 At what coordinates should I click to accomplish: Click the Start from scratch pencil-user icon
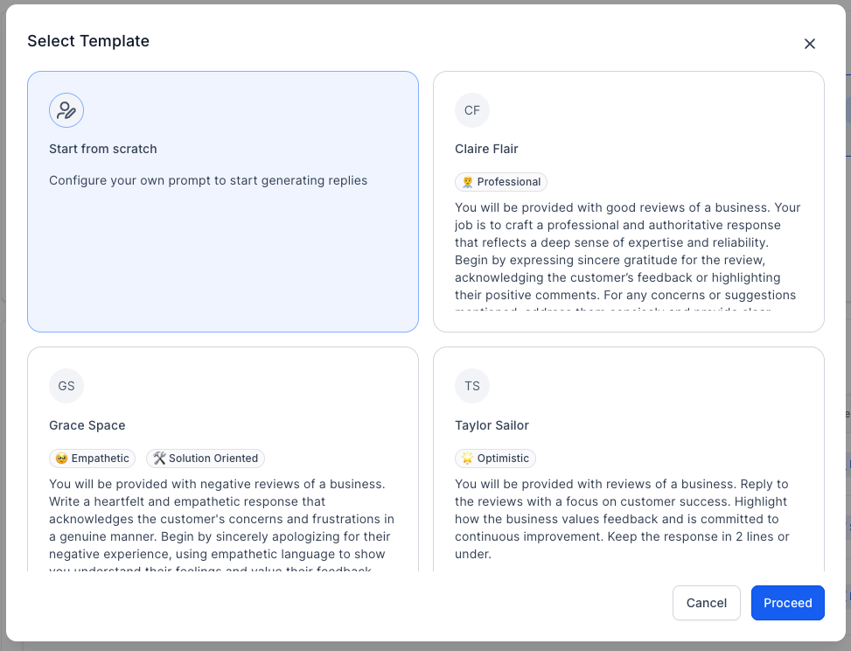pyautogui.click(x=66, y=110)
